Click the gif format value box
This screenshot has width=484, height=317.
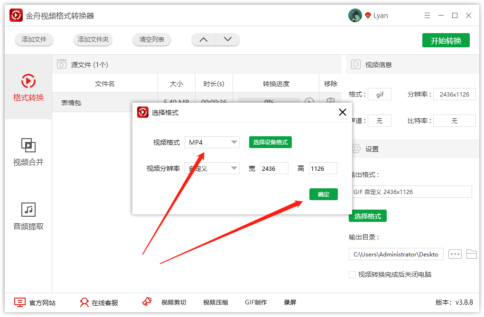[x=380, y=94]
